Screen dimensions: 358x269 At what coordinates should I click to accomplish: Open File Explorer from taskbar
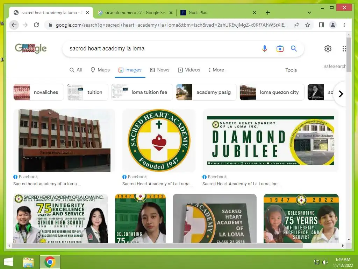(28, 262)
